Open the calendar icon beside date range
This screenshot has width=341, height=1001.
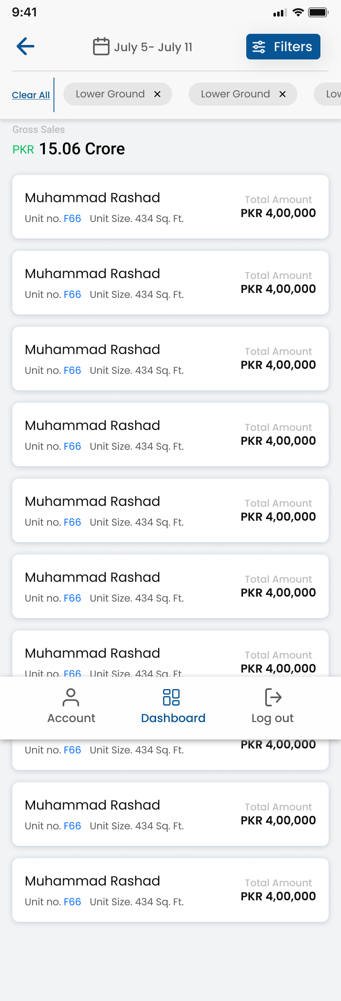click(x=101, y=46)
